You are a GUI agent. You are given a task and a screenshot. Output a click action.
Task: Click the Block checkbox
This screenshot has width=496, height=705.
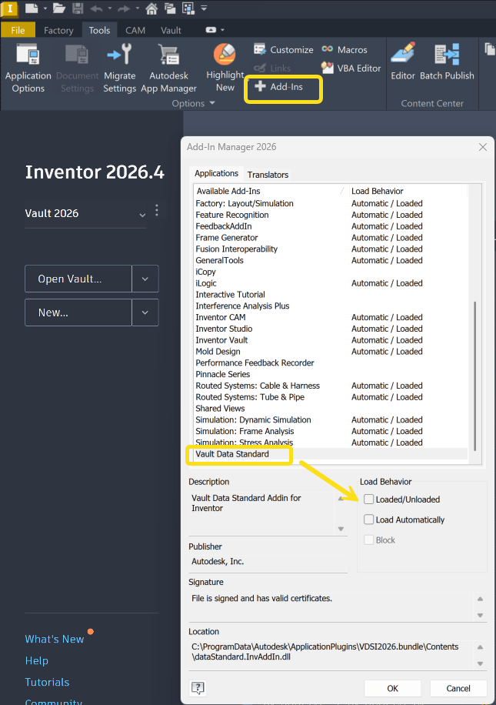point(368,540)
